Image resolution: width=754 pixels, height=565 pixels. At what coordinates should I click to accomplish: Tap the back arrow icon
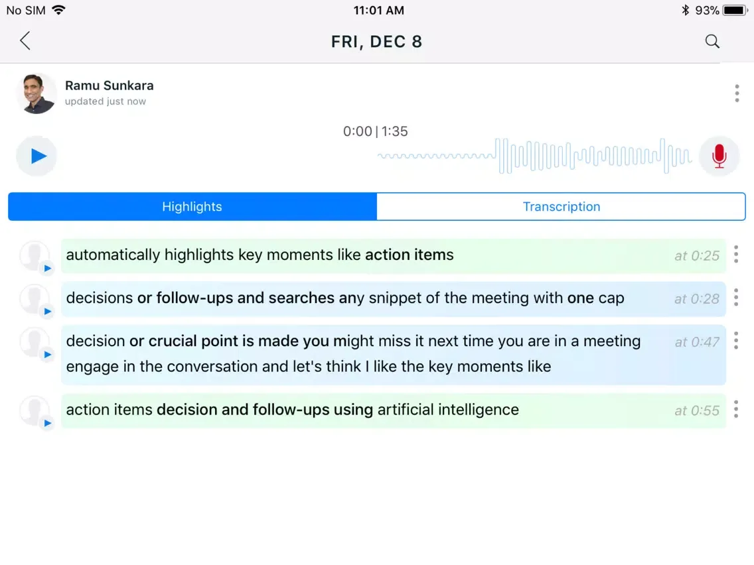(x=25, y=41)
